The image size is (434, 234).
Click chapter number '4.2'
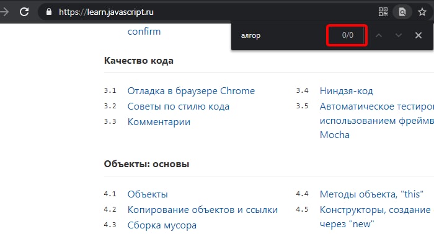point(110,209)
